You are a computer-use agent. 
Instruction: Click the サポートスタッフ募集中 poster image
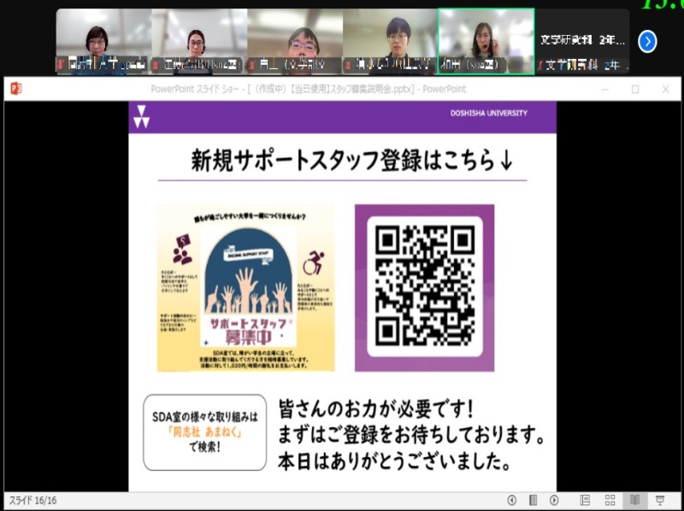click(245, 288)
